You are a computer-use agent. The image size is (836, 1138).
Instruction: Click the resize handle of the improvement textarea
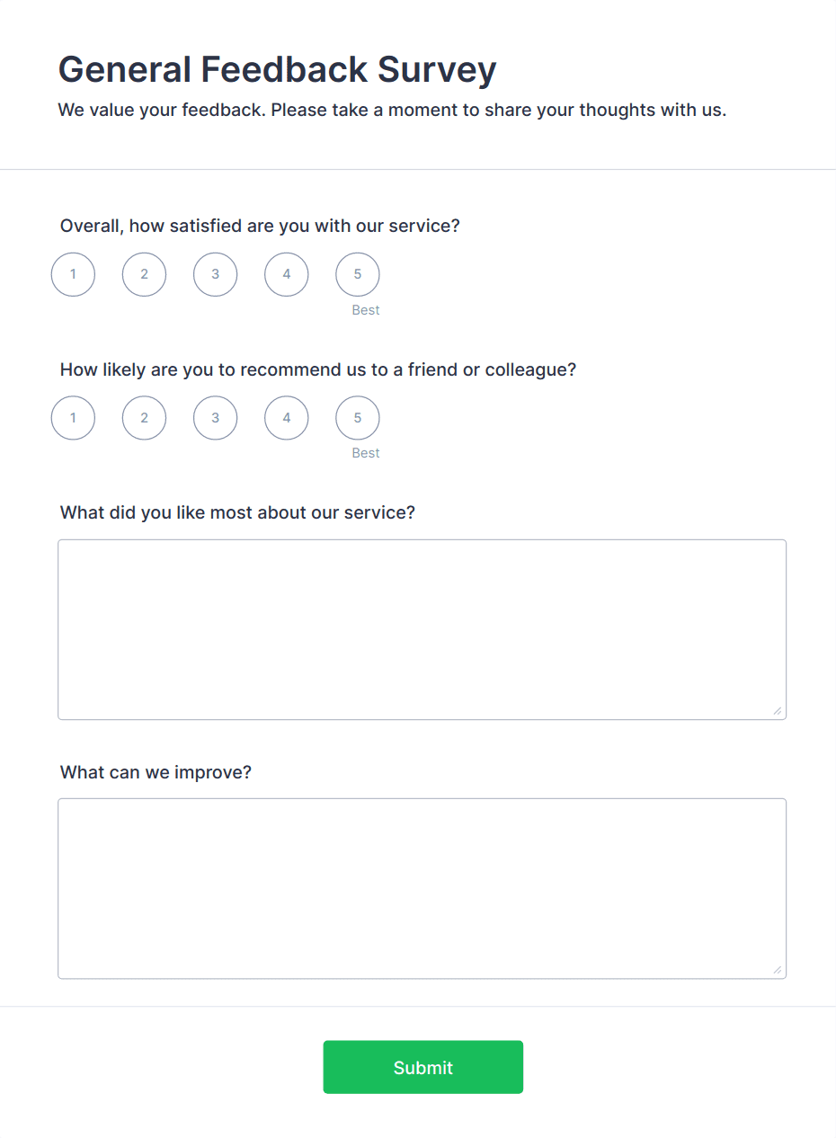tap(777, 970)
